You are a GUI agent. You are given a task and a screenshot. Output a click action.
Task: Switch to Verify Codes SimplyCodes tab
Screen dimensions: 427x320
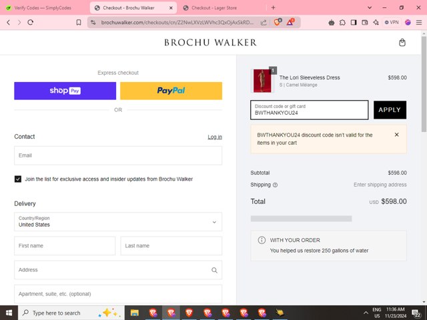click(43, 8)
